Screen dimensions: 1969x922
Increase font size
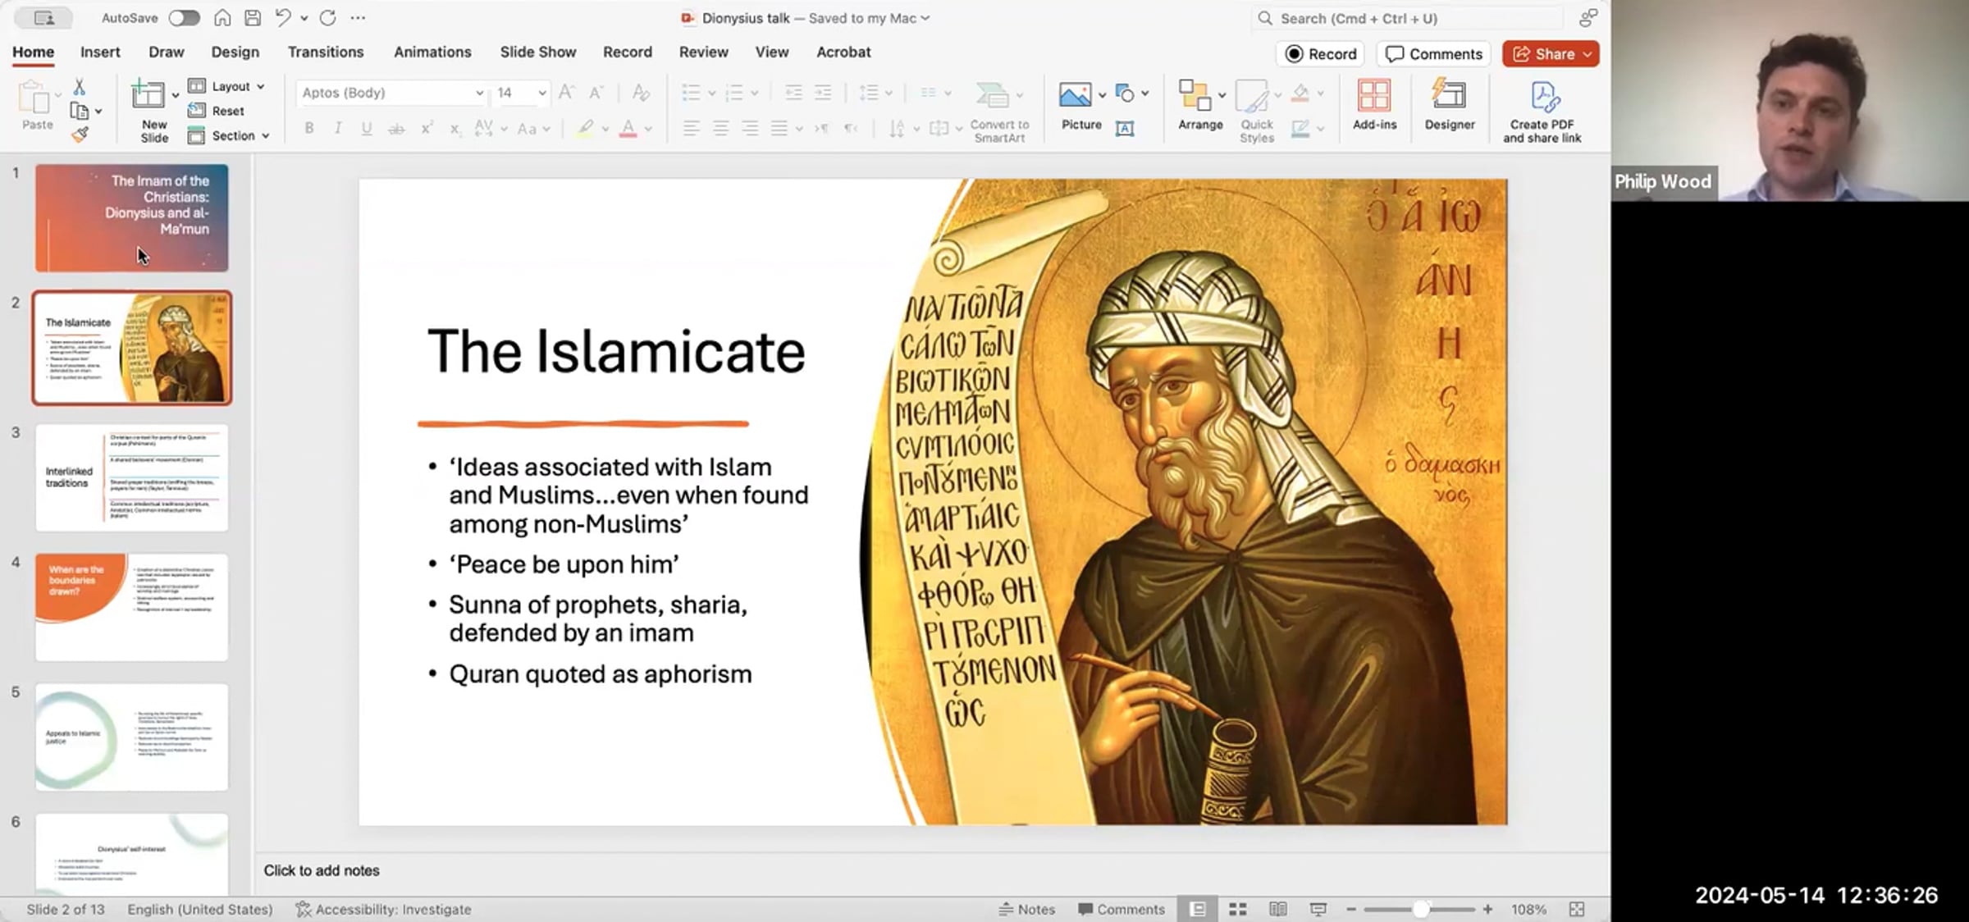[x=566, y=93]
